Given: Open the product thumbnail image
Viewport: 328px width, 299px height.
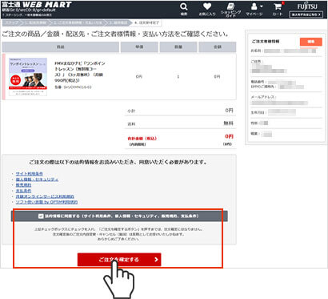Looking at the screenshot, I should tap(28, 77).
